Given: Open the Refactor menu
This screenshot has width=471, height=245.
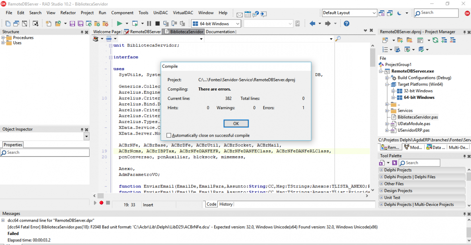Looking at the screenshot, I should pos(68,13).
